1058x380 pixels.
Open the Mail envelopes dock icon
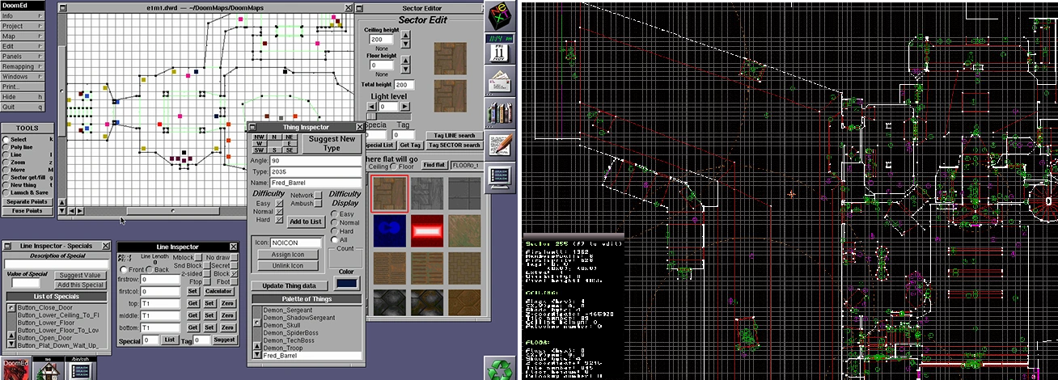pyautogui.click(x=498, y=81)
